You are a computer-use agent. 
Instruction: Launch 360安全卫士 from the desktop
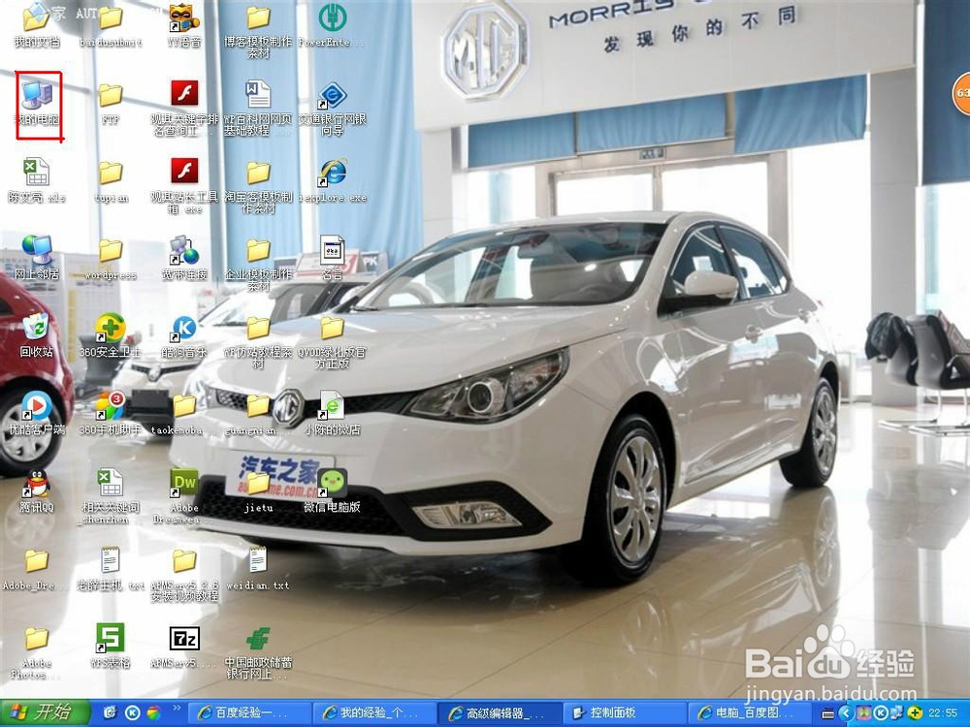111,328
